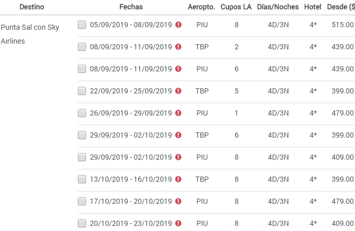Screen dimensions: 355x231
Task: Click the Días/Noches column header
Action: click(278, 7)
